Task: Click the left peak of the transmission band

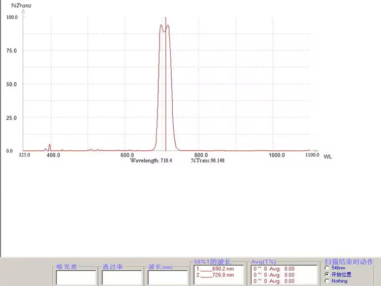Action: (161, 25)
